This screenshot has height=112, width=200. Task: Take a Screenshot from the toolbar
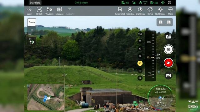(120, 11)
